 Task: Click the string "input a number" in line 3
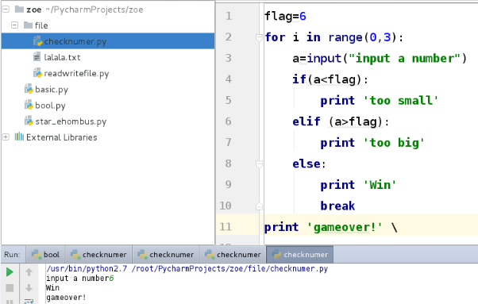pyautogui.click(x=404, y=58)
